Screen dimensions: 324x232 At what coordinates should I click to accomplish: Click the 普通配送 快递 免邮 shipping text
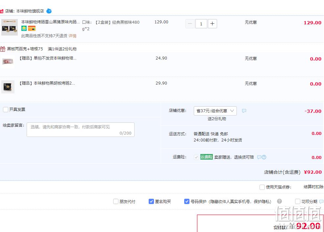211,134
